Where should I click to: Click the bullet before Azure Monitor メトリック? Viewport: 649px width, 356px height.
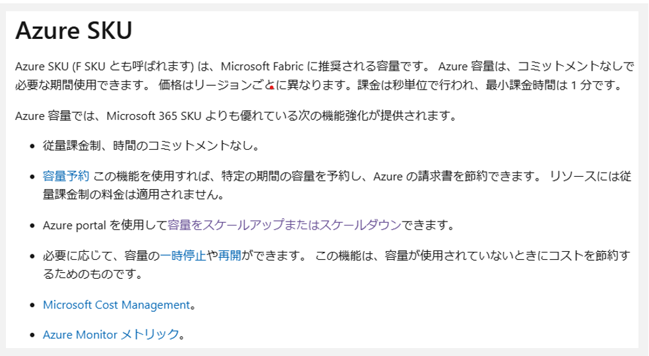32,336
